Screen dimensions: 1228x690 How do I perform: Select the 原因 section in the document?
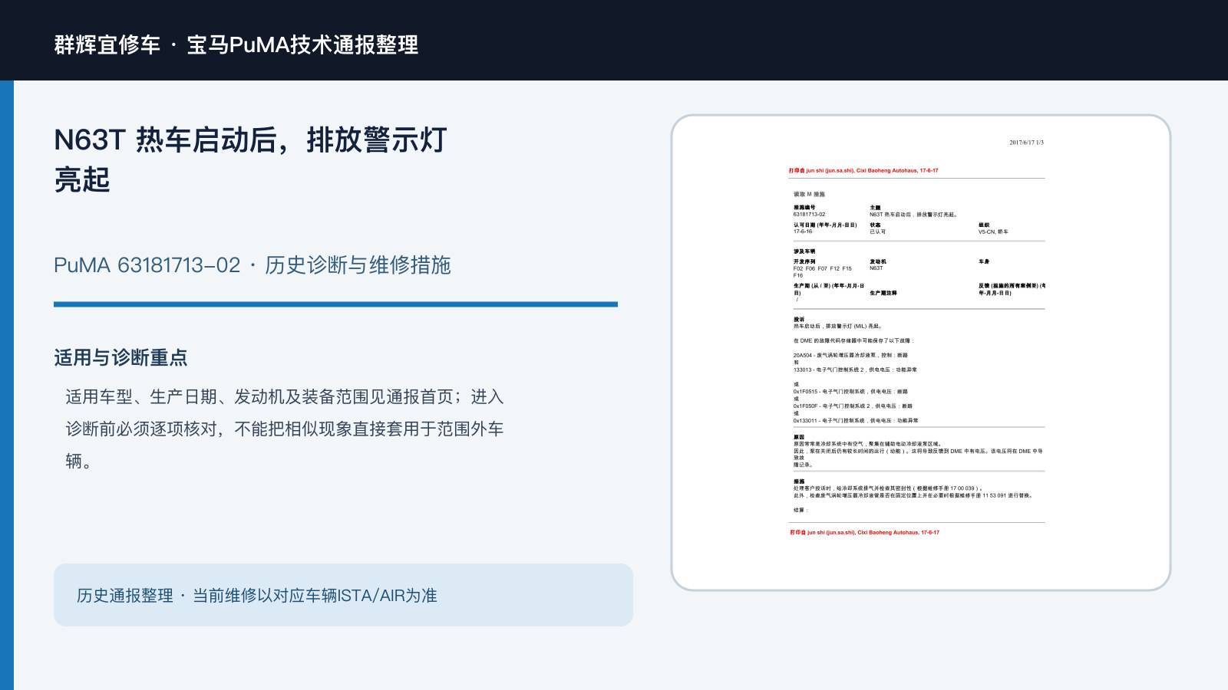(x=919, y=451)
